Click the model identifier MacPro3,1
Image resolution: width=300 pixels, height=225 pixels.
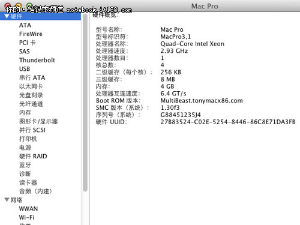(176, 37)
